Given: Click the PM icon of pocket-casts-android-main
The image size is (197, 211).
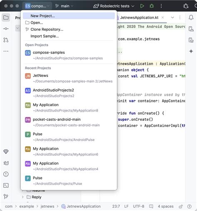Looking at the screenshot, I should coord(28,120).
